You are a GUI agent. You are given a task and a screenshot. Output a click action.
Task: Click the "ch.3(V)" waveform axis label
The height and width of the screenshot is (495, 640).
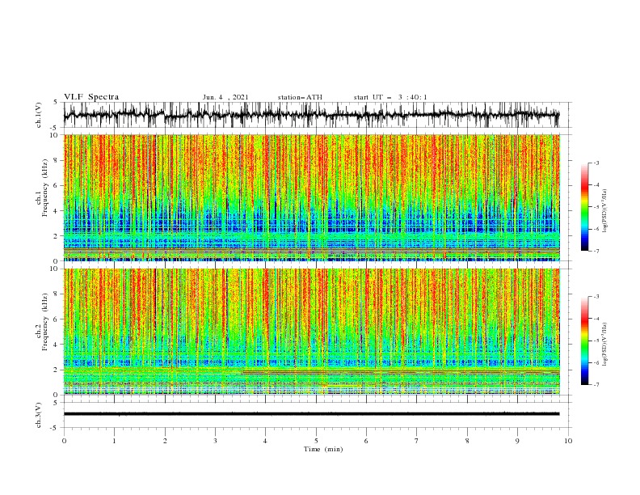click(39, 415)
